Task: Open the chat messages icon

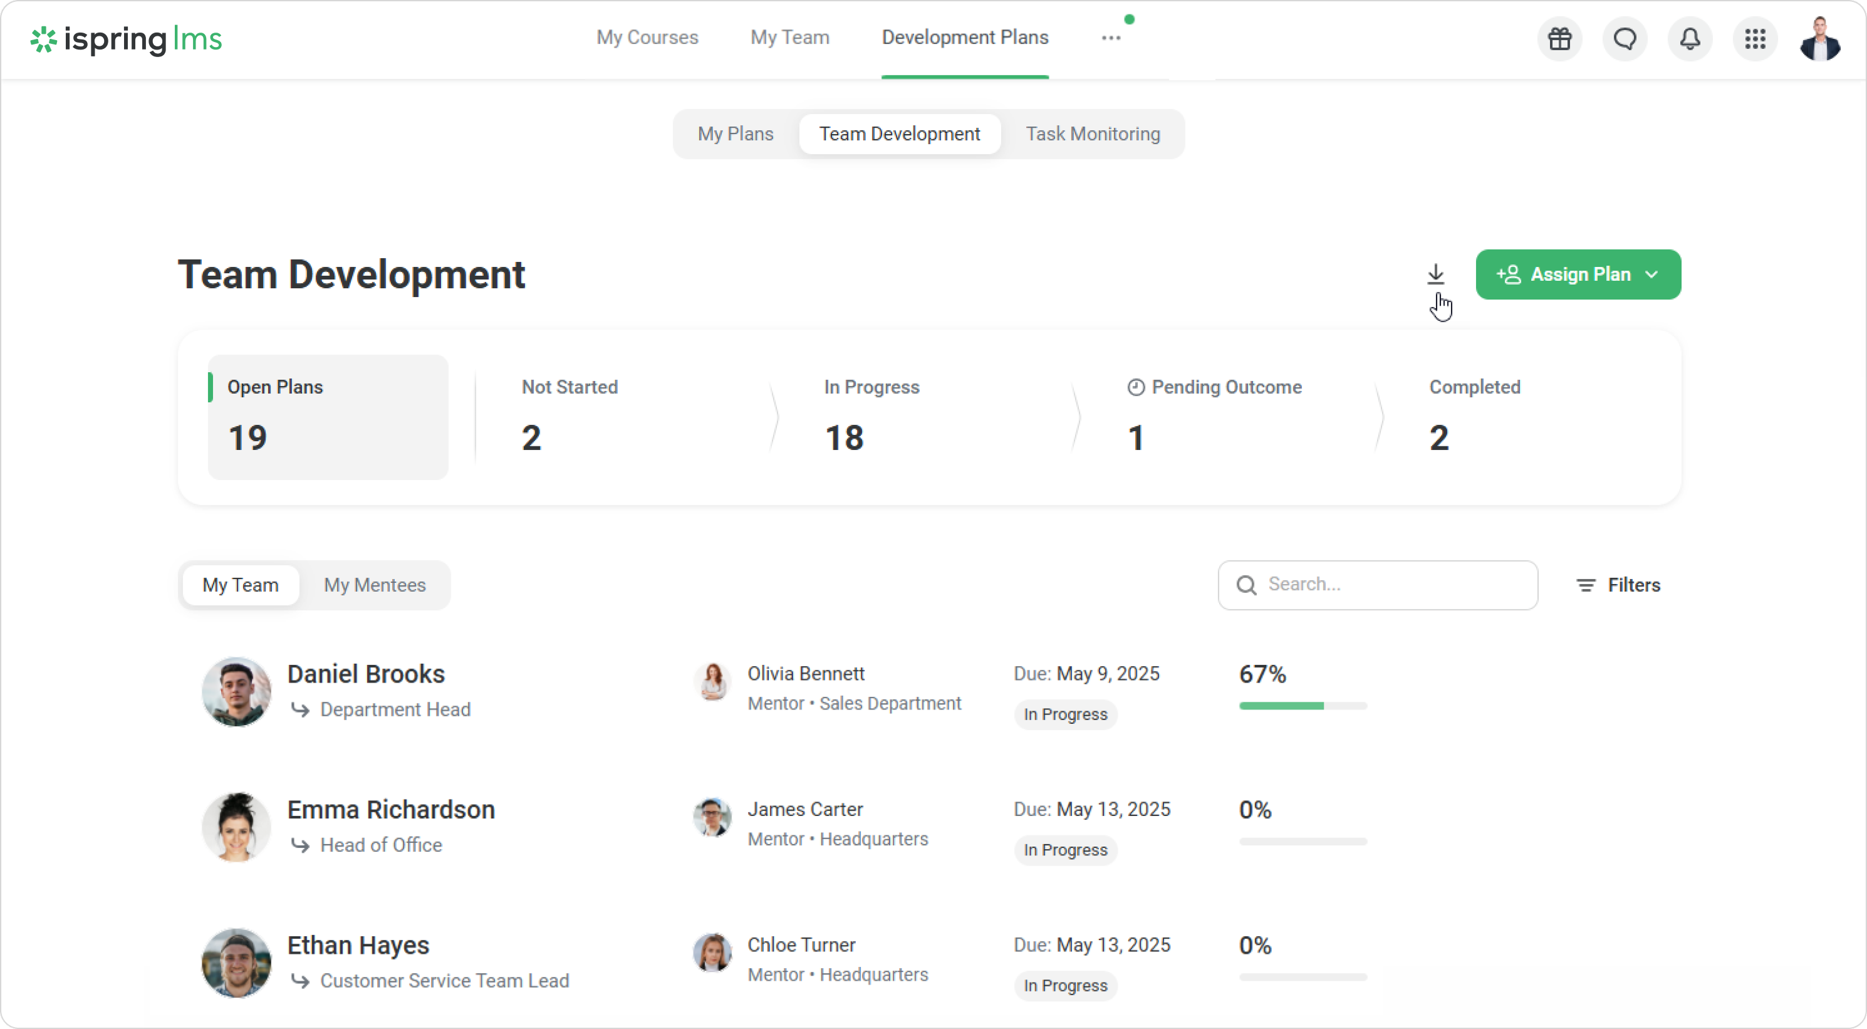Action: 1625,38
